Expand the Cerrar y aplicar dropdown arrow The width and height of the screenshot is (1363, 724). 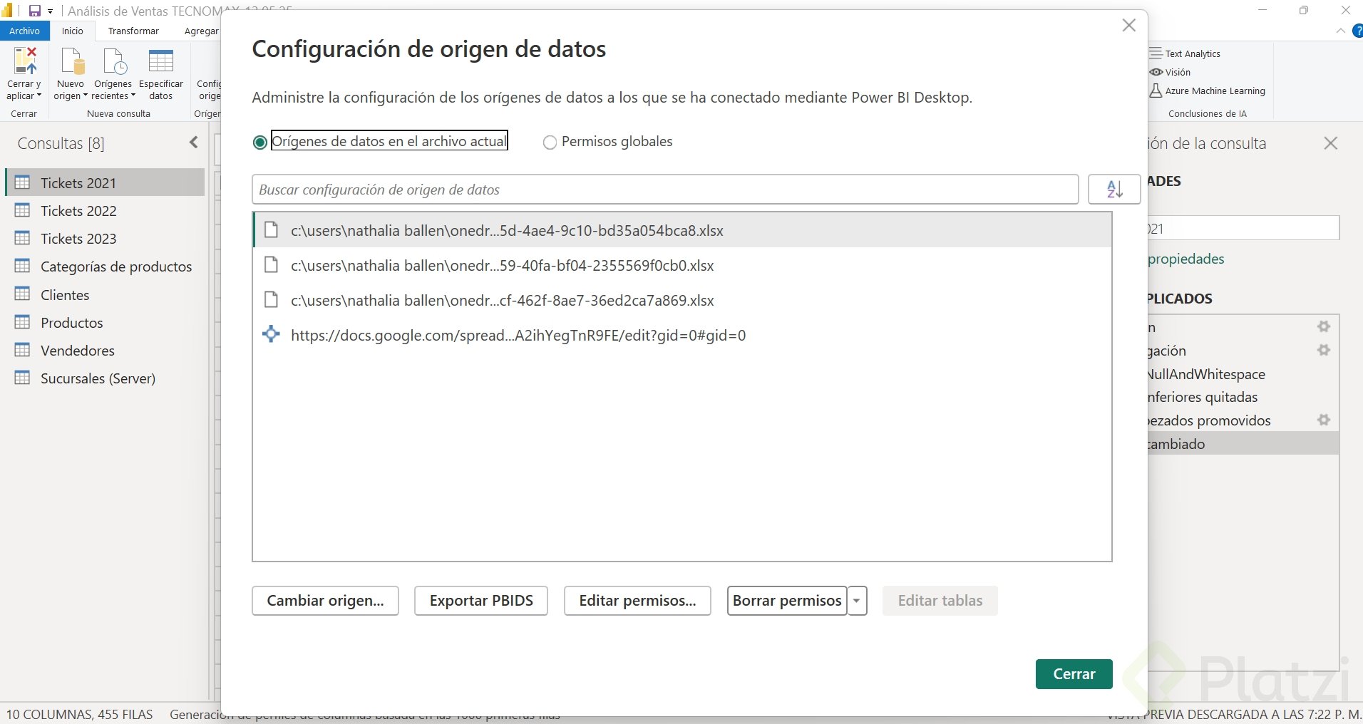(39, 95)
